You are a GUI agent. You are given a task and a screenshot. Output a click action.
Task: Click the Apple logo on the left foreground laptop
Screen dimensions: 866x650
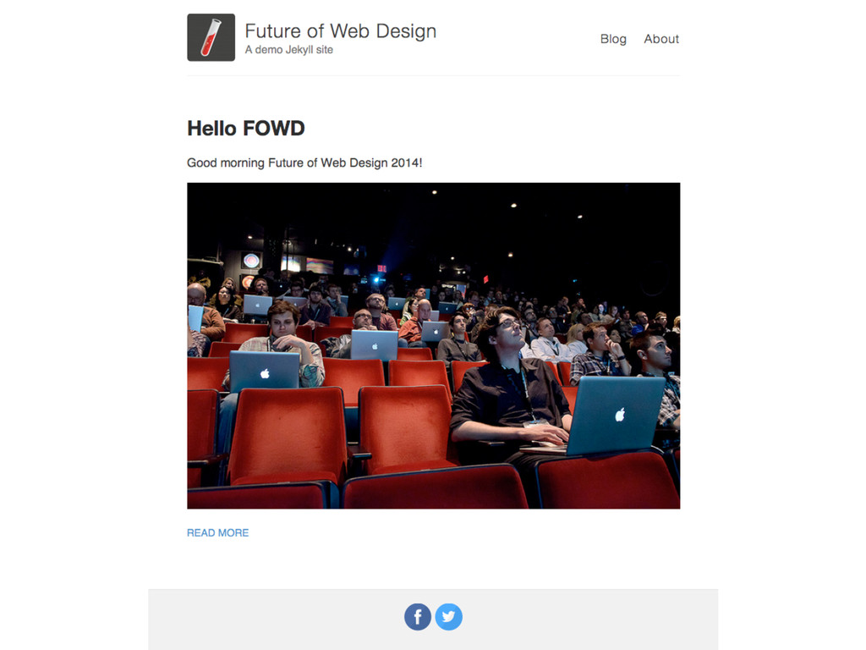[x=265, y=373]
